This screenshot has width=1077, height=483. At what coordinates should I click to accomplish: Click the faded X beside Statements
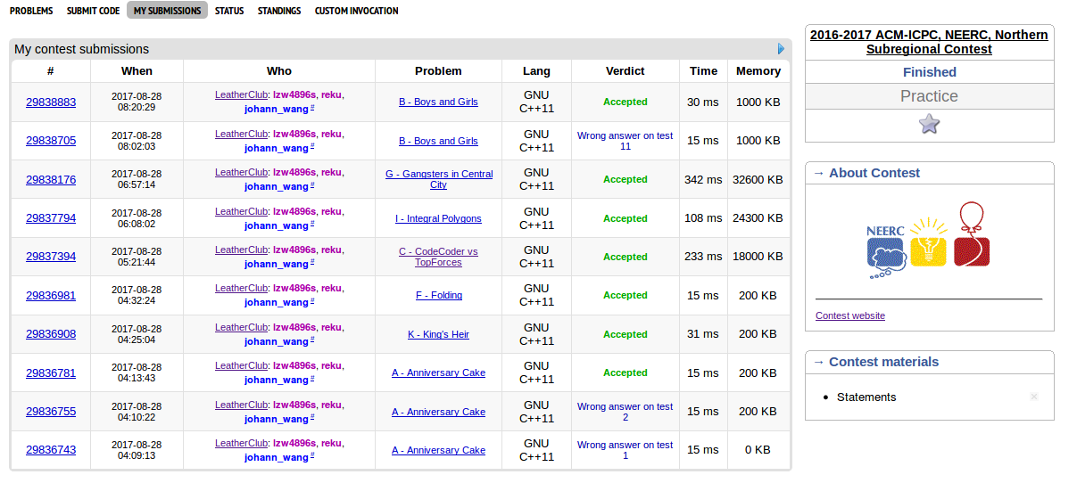1033,397
